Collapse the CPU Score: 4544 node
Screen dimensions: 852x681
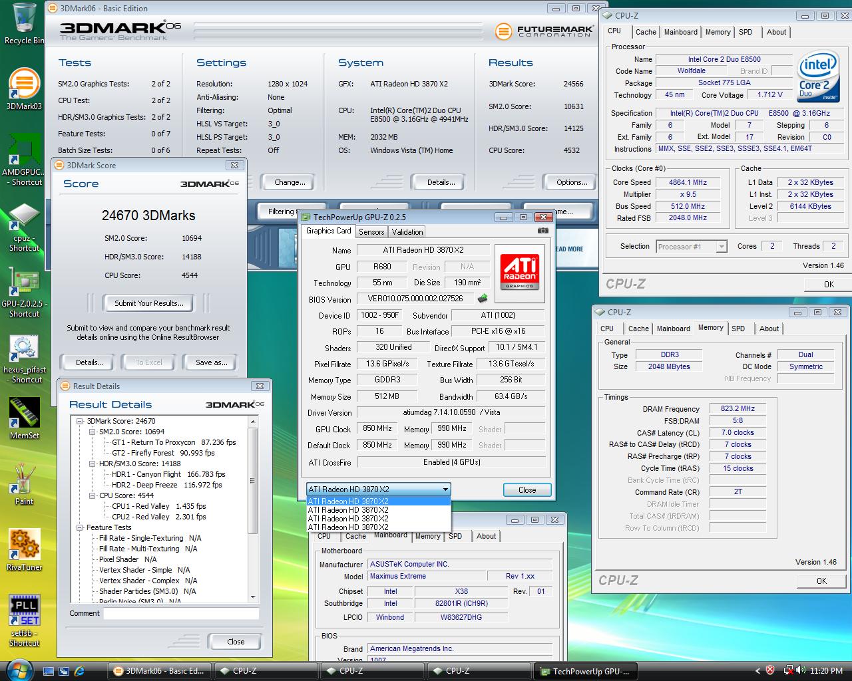[93, 495]
